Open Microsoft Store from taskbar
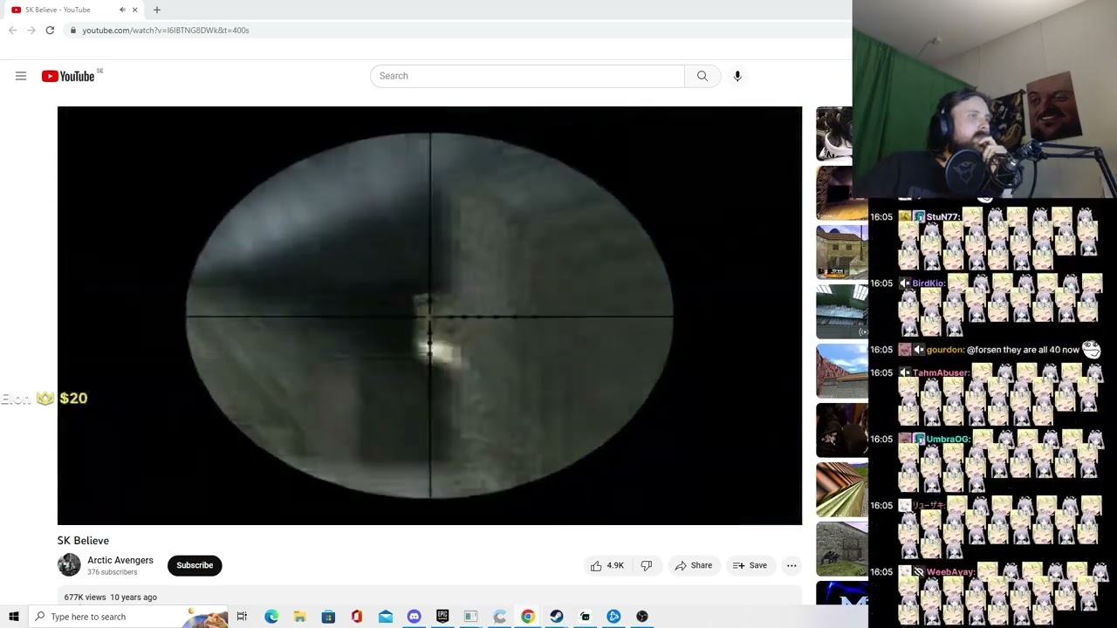 click(328, 617)
